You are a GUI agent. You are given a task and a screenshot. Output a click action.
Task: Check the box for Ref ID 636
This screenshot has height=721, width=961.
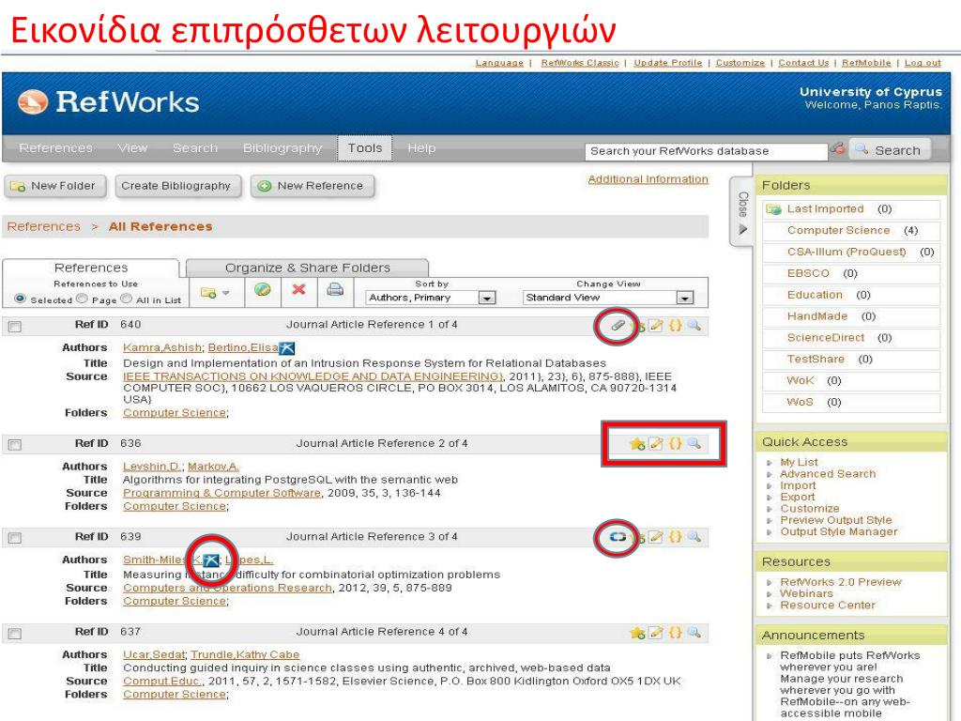point(15,444)
